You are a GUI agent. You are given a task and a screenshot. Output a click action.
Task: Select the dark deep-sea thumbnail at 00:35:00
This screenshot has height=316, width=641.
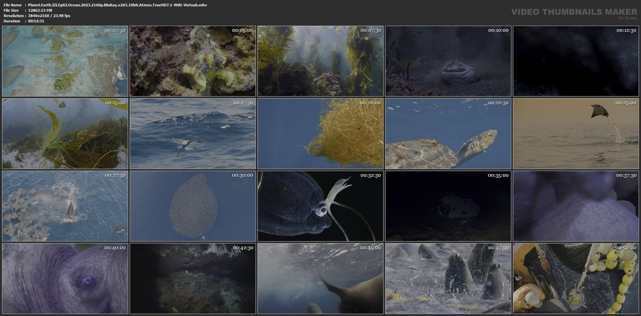click(448, 206)
